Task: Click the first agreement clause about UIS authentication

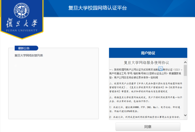Action: click(146, 73)
